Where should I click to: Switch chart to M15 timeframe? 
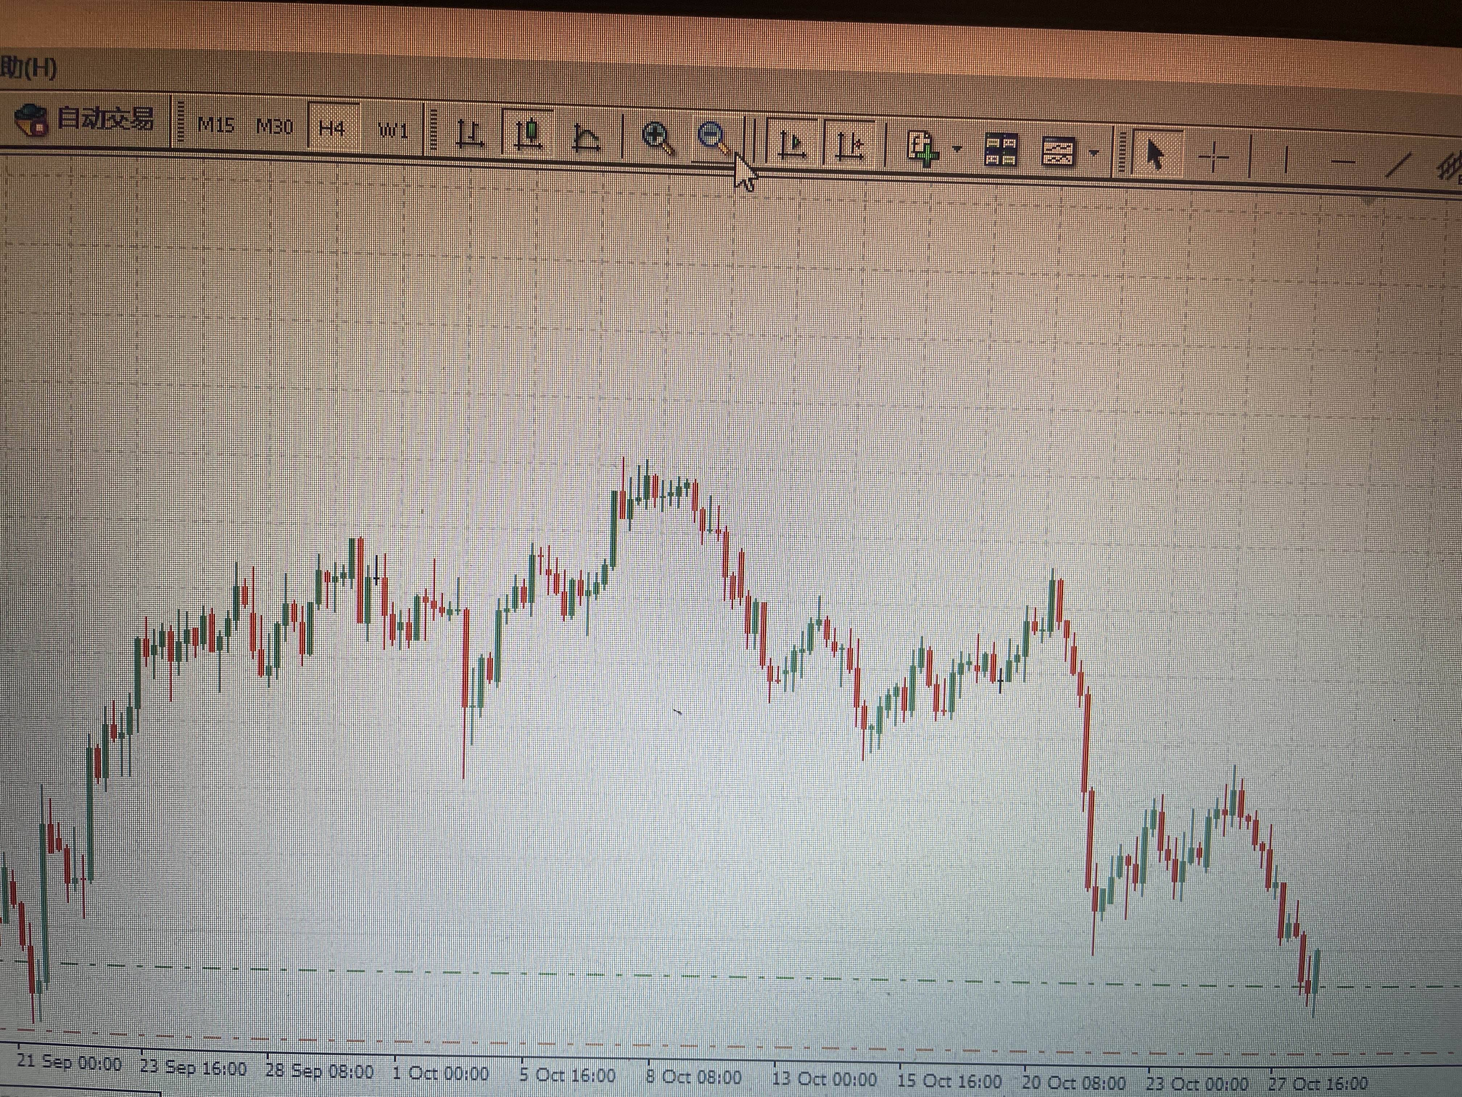215,124
